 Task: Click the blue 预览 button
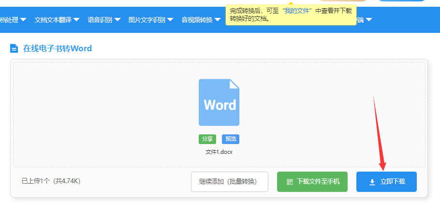[x=231, y=139]
